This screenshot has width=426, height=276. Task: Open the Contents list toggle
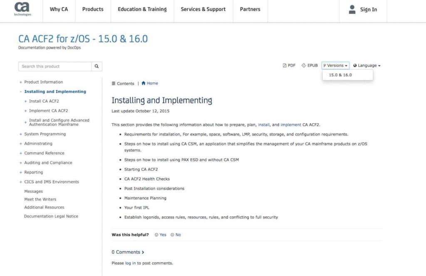123,84
